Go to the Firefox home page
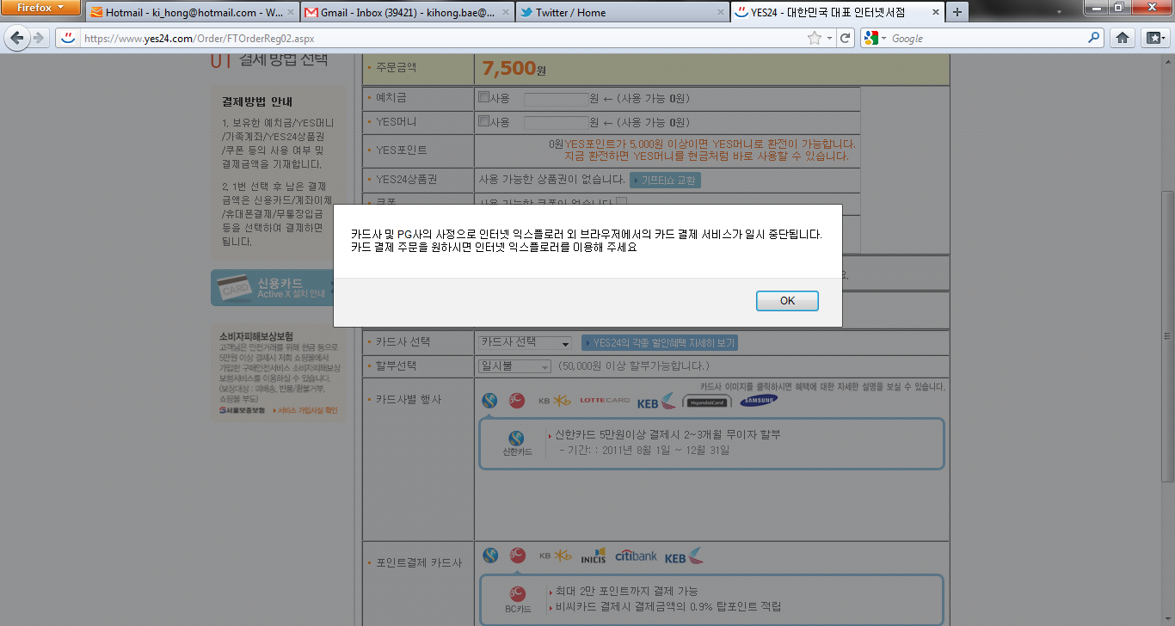Screen dimensions: 1175x626 1122,38
